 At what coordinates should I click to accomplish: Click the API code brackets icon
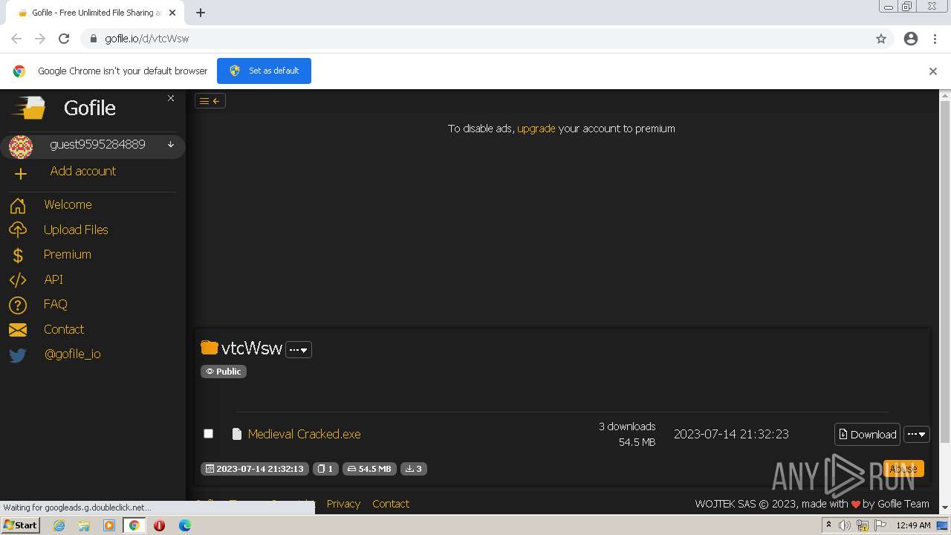pyautogui.click(x=18, y=280)
